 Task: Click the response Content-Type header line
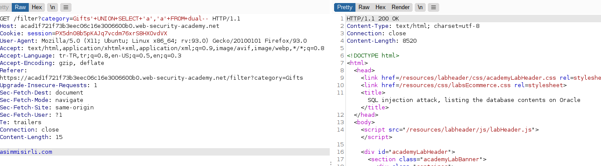[x=413, y=26]
